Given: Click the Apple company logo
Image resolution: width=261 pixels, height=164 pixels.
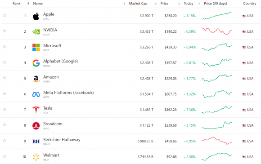Looking at the screenshot, I should tap(36, 16).
